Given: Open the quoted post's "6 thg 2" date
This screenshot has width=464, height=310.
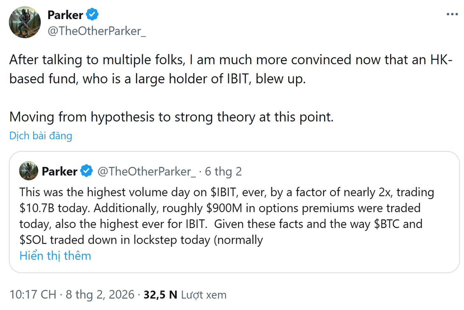Looking at the screenshot, I should pyautogui.click(x=223, y=171).
